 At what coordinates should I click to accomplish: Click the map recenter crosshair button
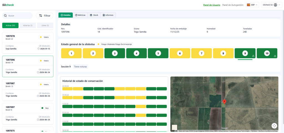(x=274, y=126)
